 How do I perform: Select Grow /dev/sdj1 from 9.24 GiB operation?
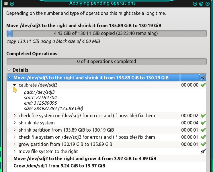pyautogui.click(x=59, y=166)
